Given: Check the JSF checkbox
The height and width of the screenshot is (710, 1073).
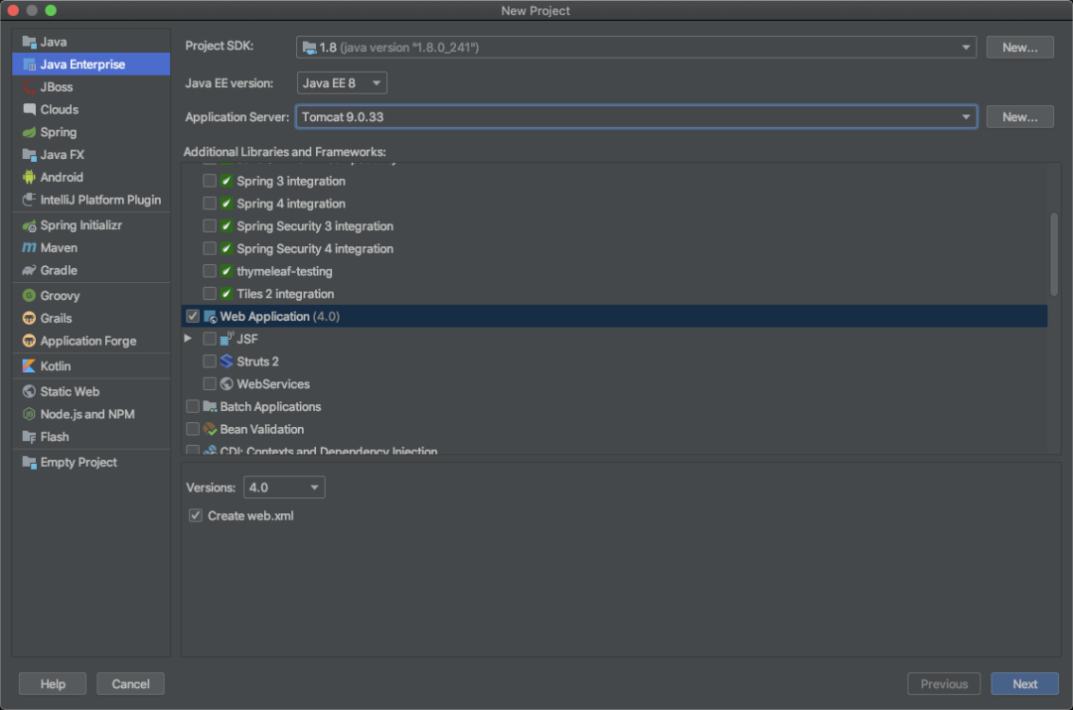Looking at the screenshot, I should pyautogui.click(x=210, y=339).
